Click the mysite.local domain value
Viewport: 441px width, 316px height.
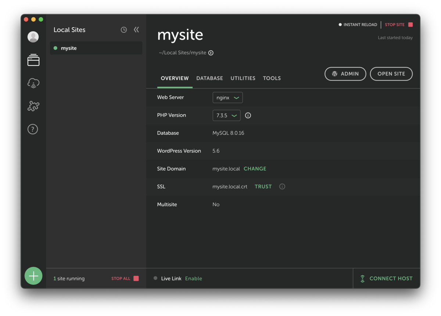tap(226, 169)
